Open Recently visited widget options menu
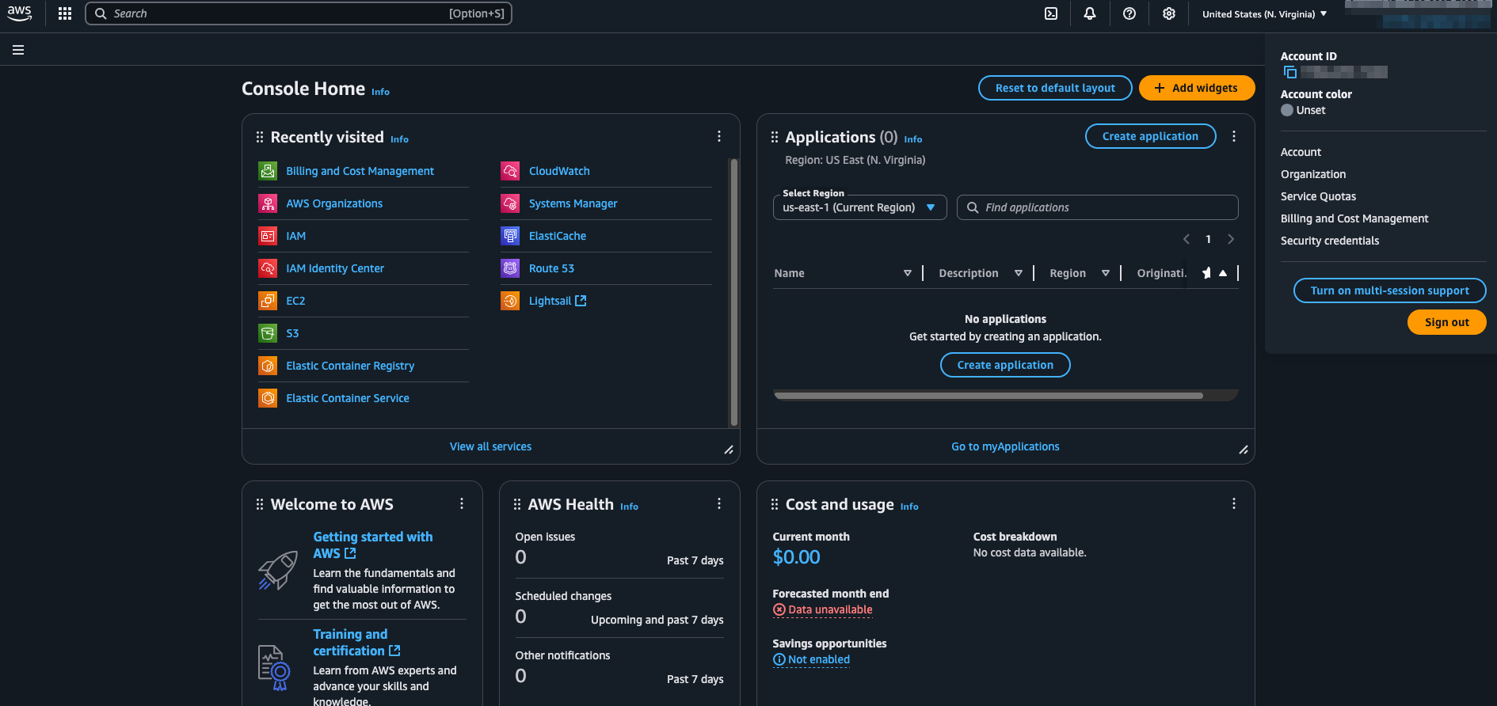Screen dimensions: 1497x706 point(719,136)
